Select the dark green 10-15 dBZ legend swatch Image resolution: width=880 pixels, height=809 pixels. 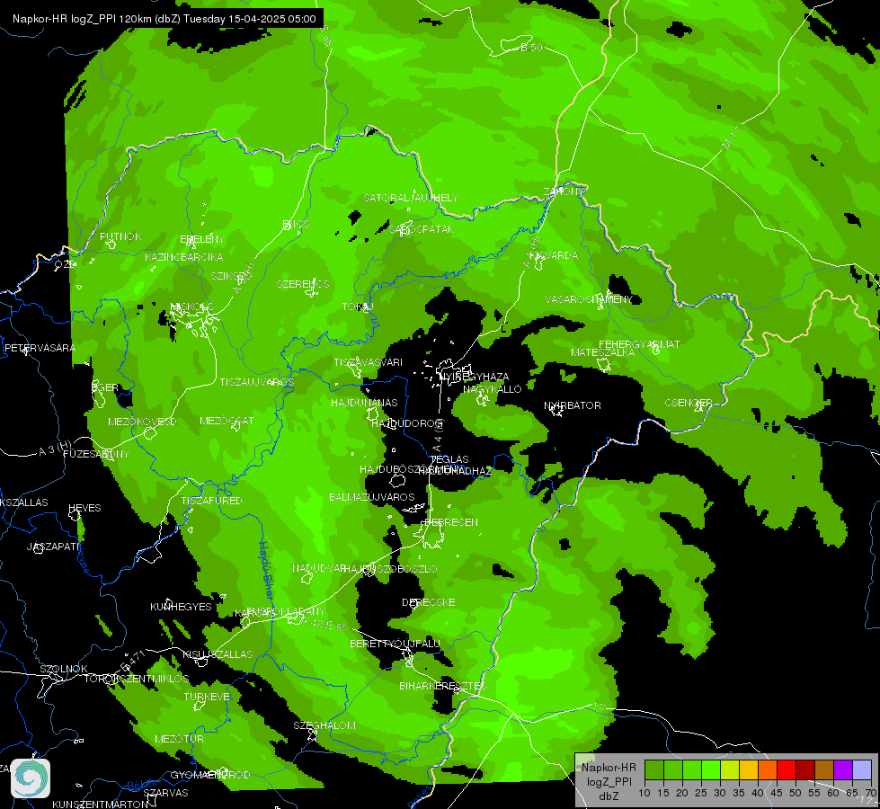coord(654,770)
